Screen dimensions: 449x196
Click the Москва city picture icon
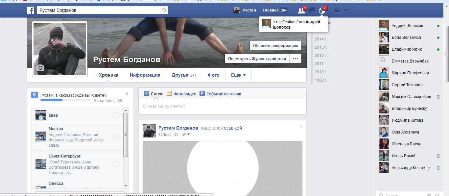pos(41,137)
